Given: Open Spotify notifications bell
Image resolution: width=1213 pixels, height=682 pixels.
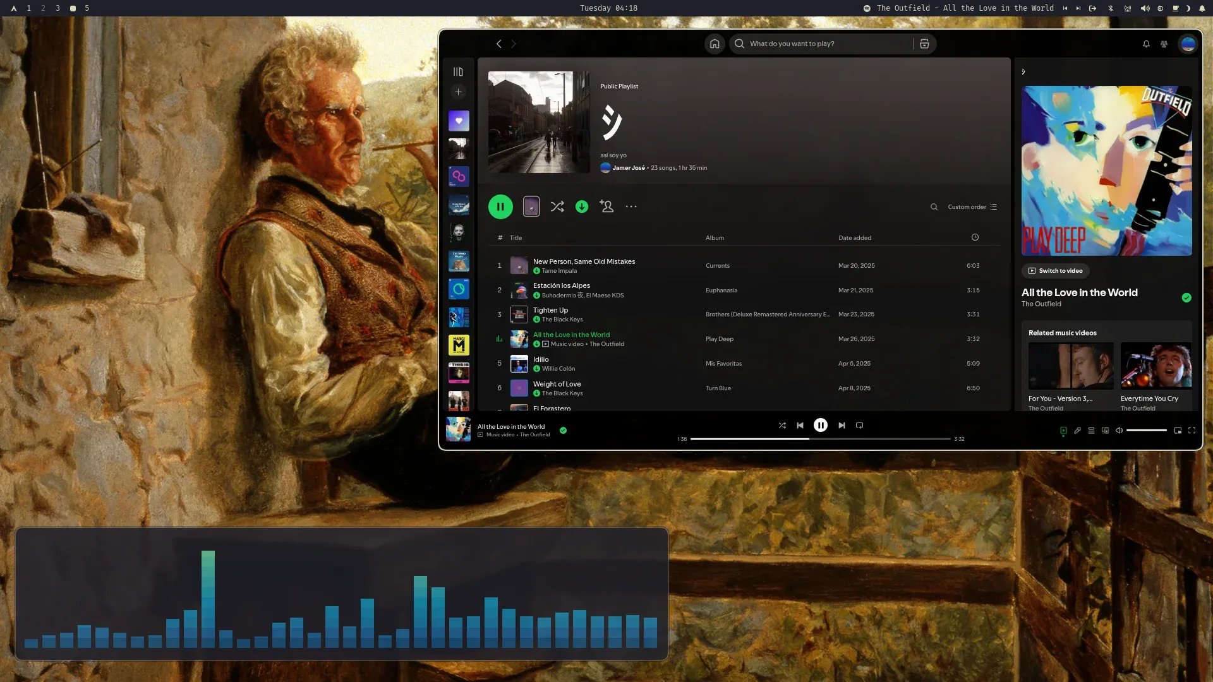Looking at the screenshot, I should 1146,44.
